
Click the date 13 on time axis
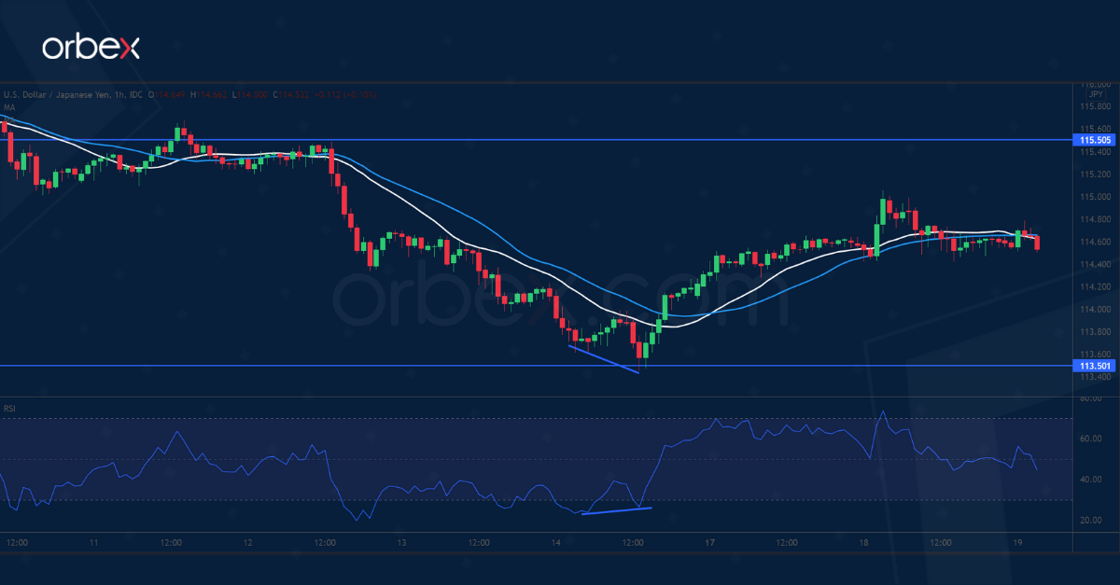point(401,542)
